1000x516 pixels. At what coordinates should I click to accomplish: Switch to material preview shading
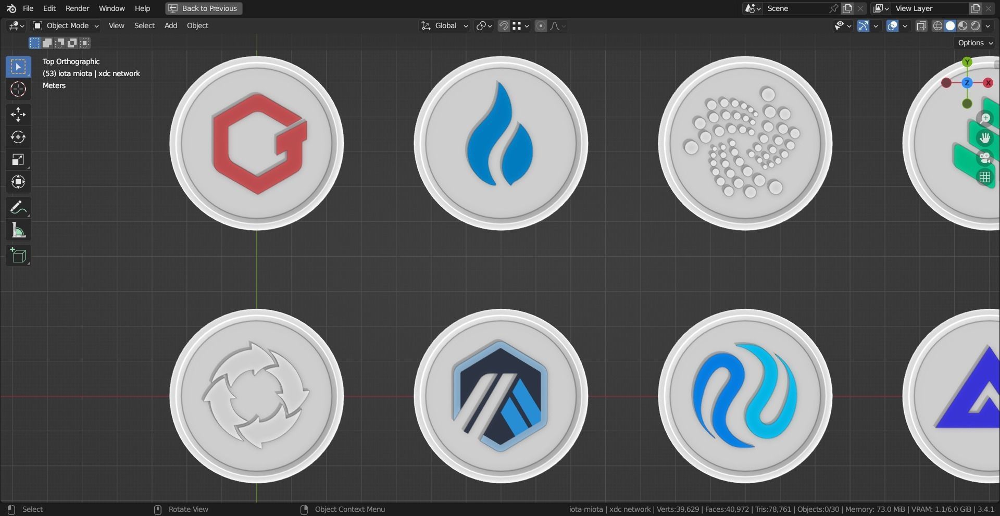click(963, 26)
